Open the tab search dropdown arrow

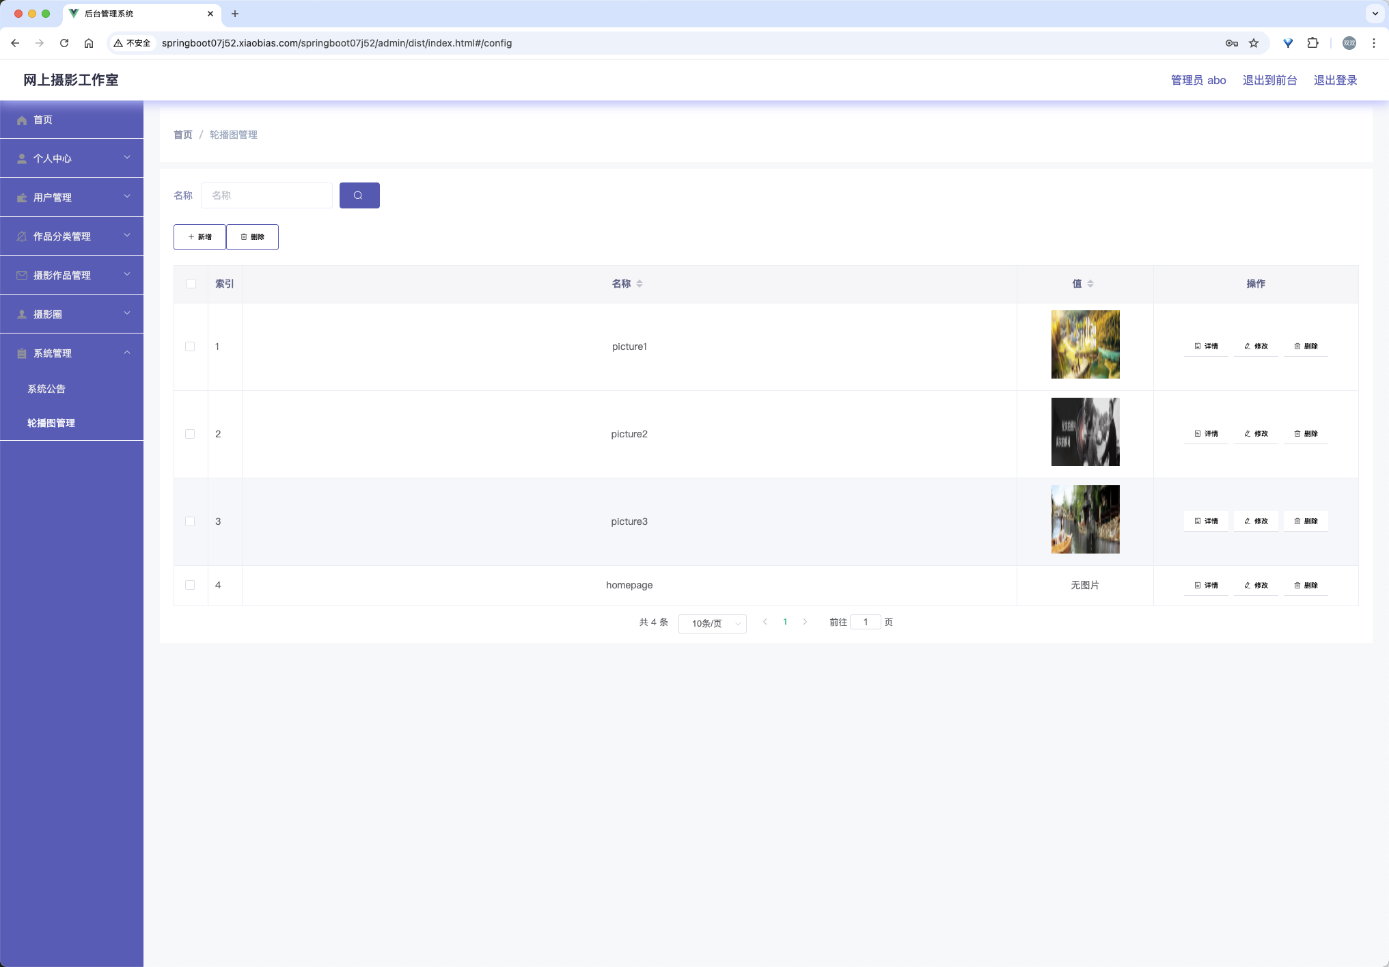1375,14
